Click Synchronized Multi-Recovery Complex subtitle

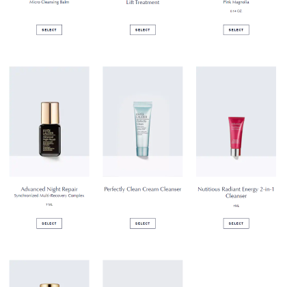coord(49,195)
